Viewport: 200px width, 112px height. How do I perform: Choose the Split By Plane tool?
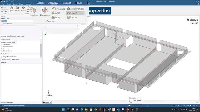point(75,9)
